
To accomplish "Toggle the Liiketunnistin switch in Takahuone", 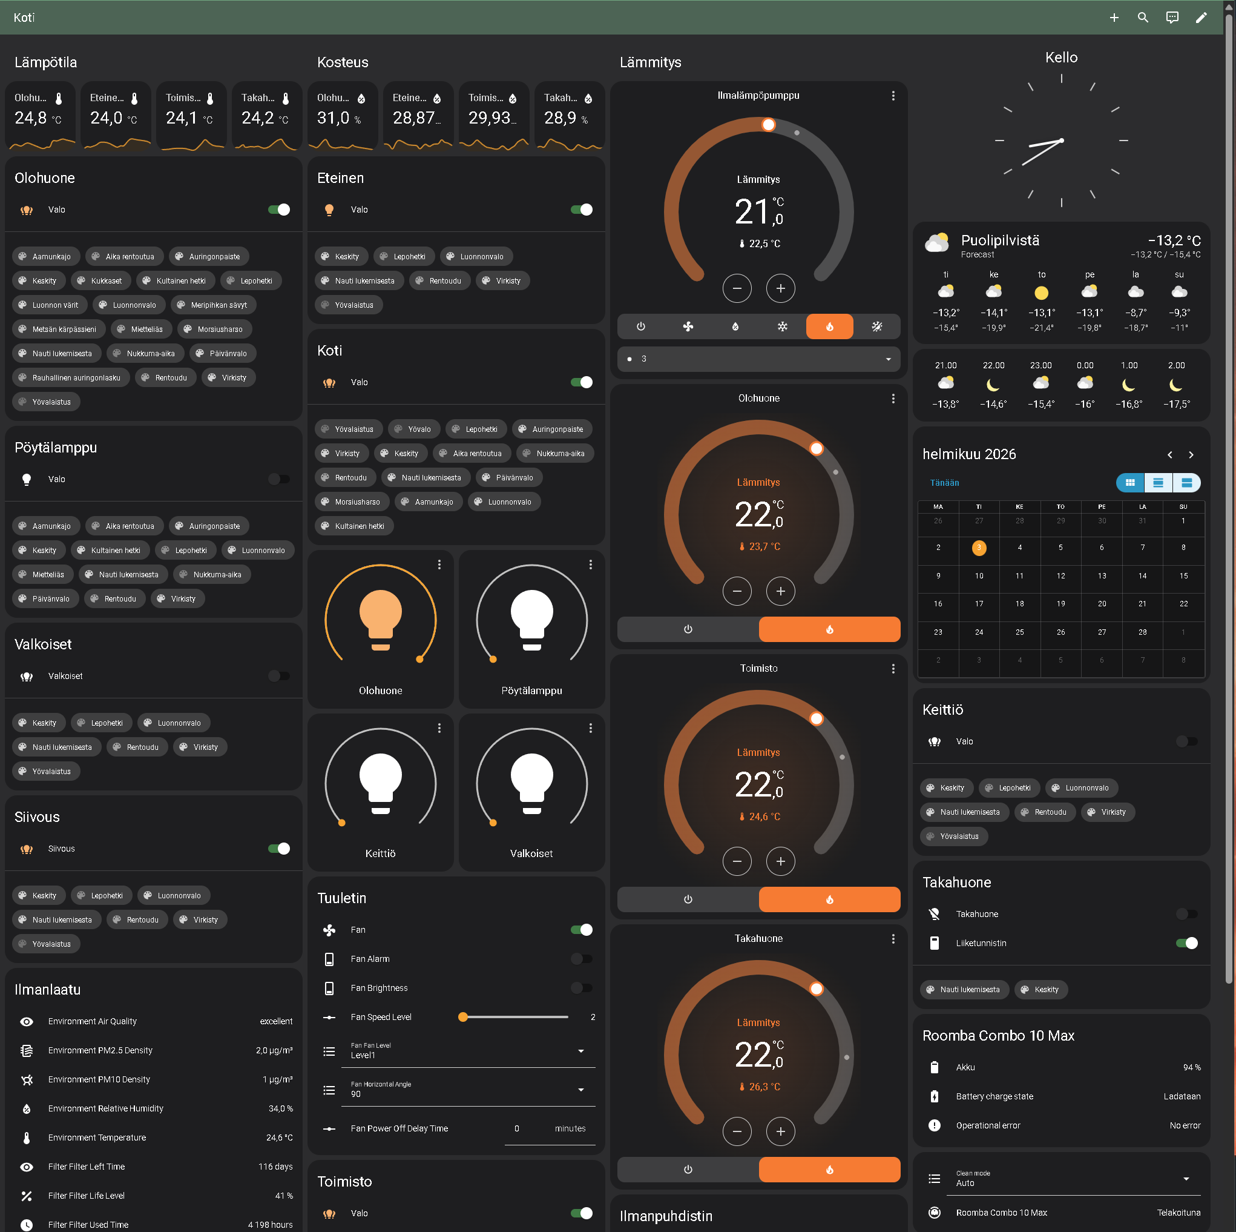I will coord(1187,942).
